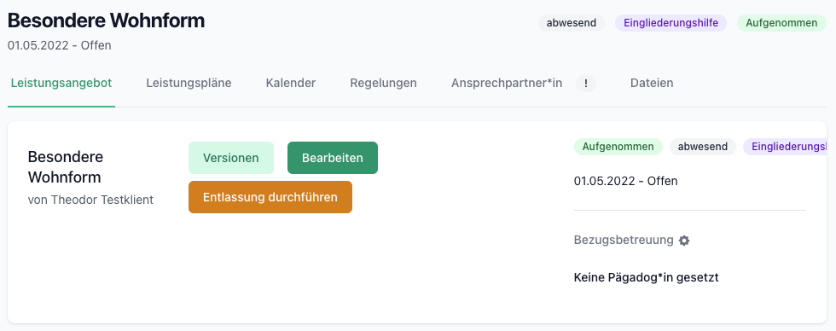
Task: Click the header date text 01.05.2022 - Offen
Action: click(x=59, y=45)
